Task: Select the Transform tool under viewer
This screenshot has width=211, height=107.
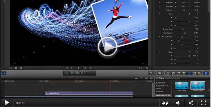Action: 10,68
